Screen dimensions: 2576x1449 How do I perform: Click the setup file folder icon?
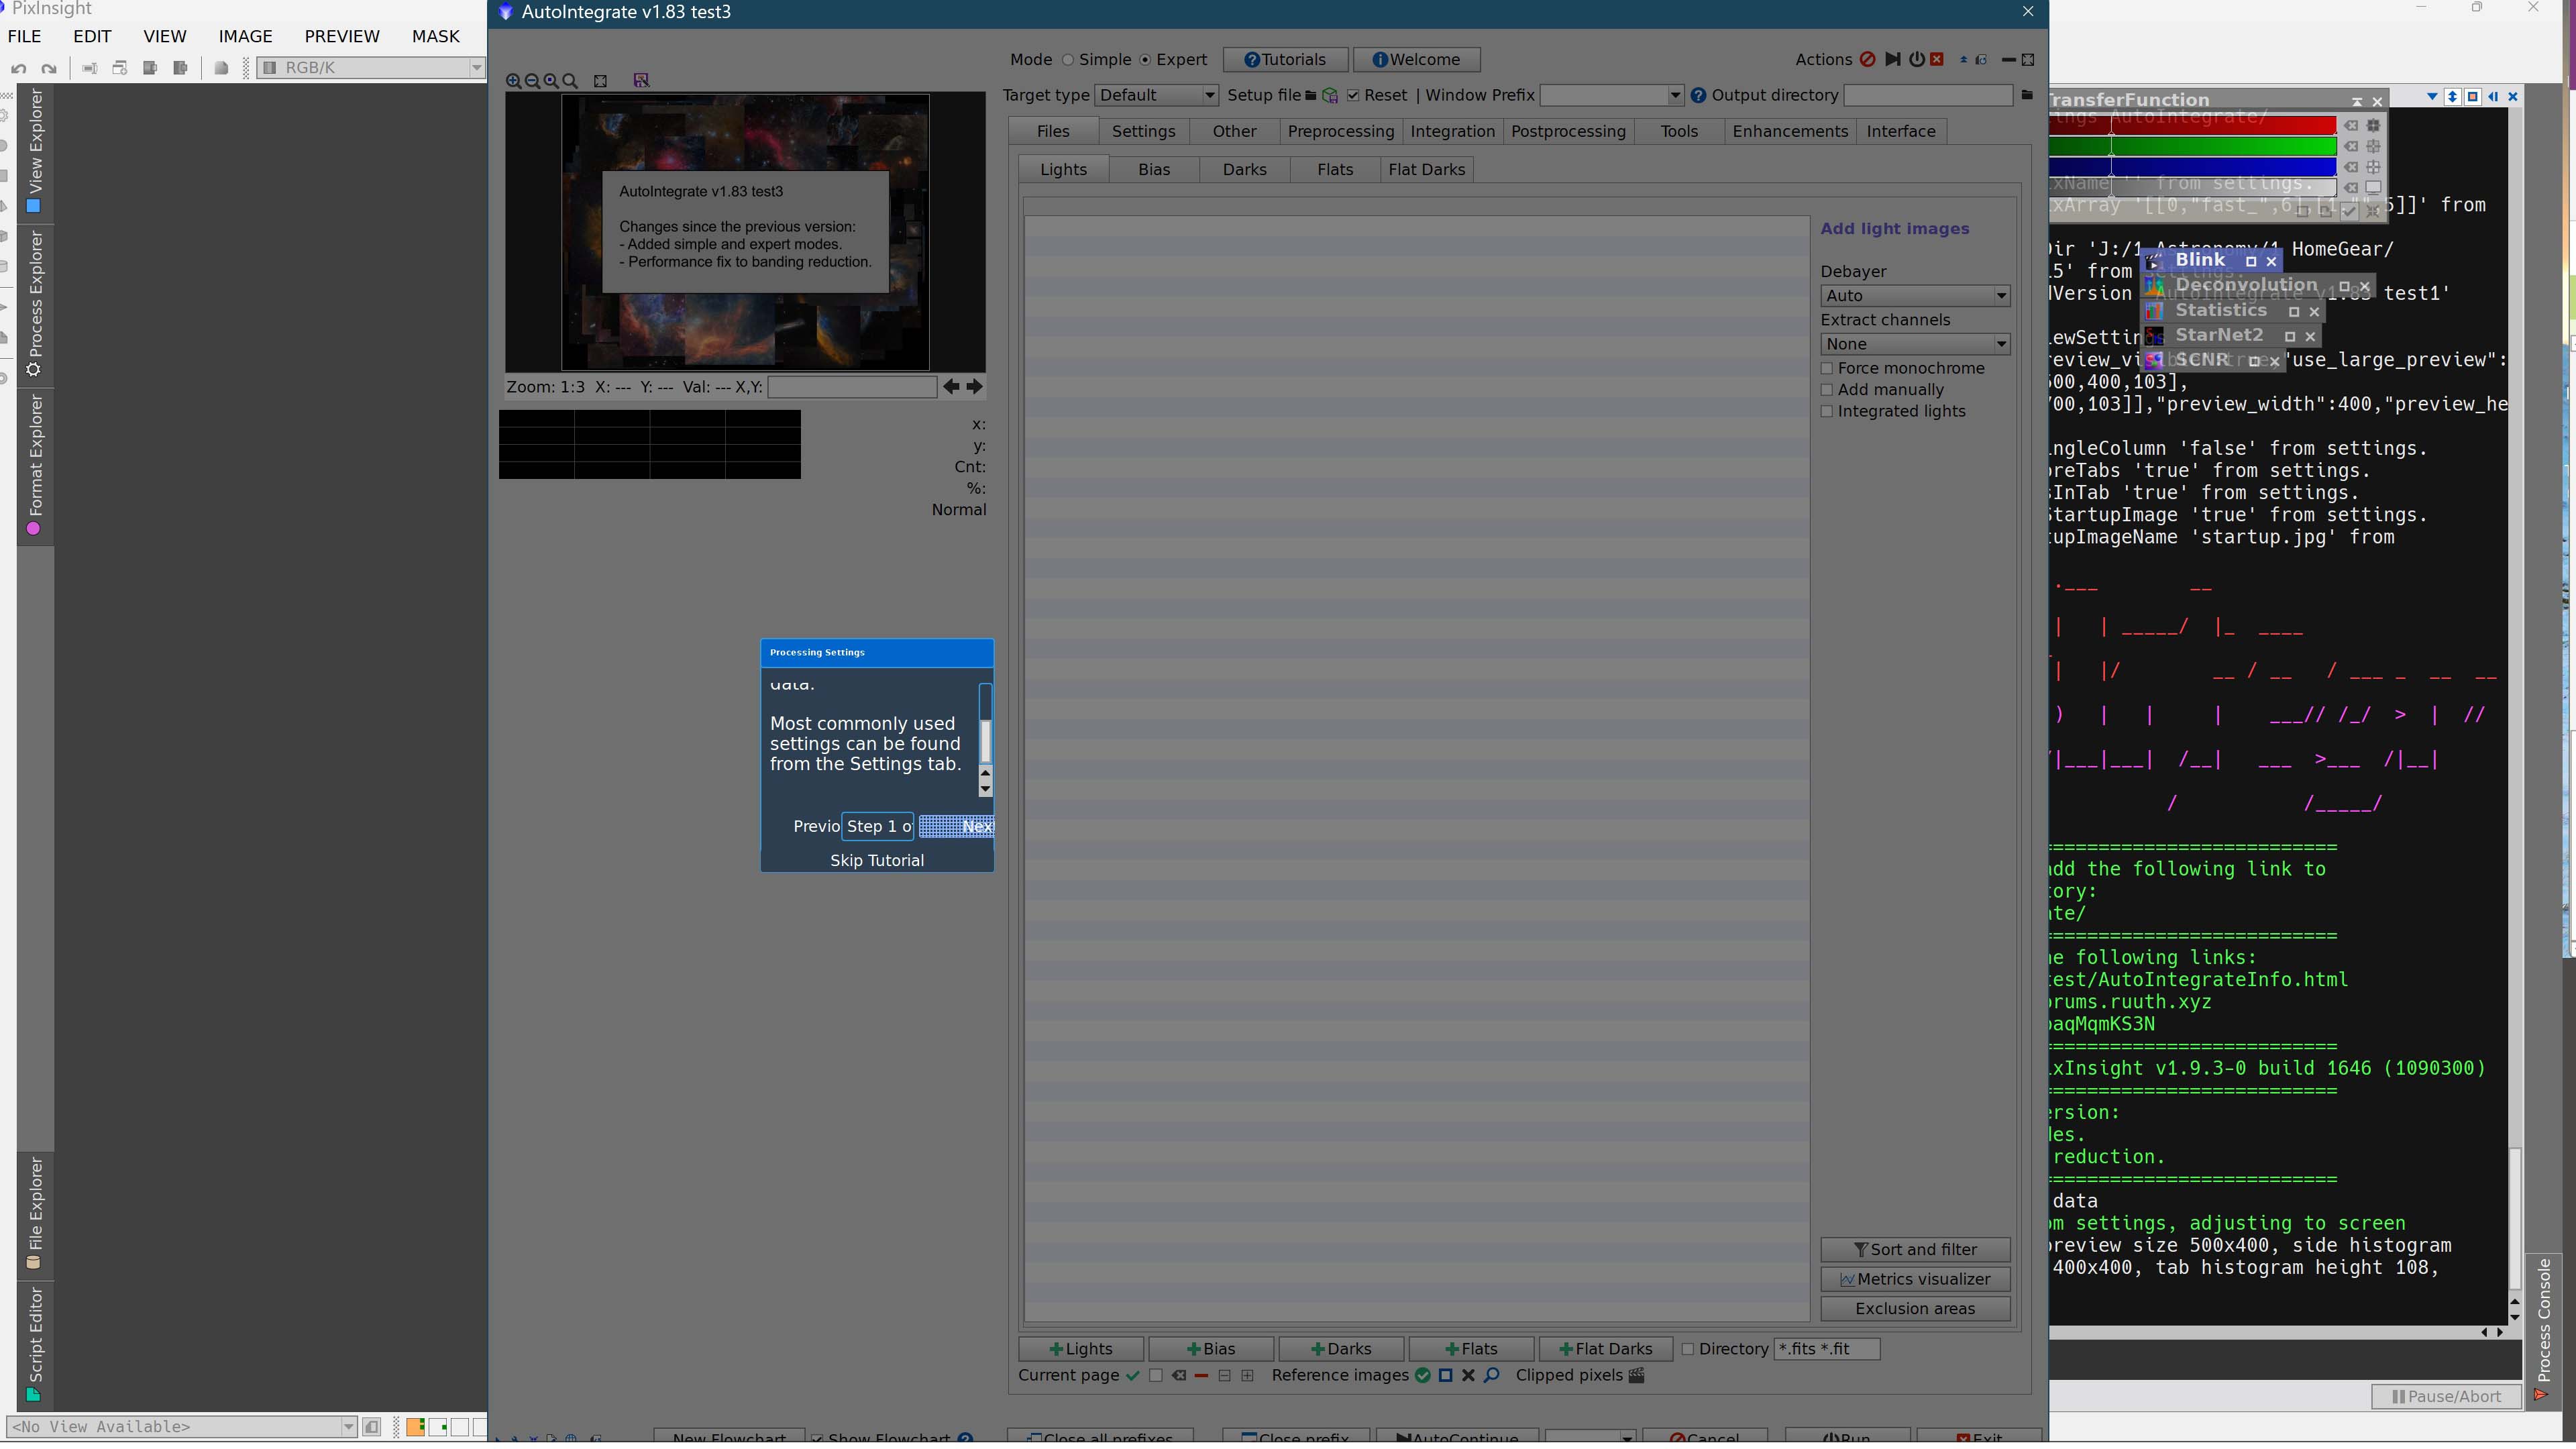pyautogui.click(x=1310, y=96)
